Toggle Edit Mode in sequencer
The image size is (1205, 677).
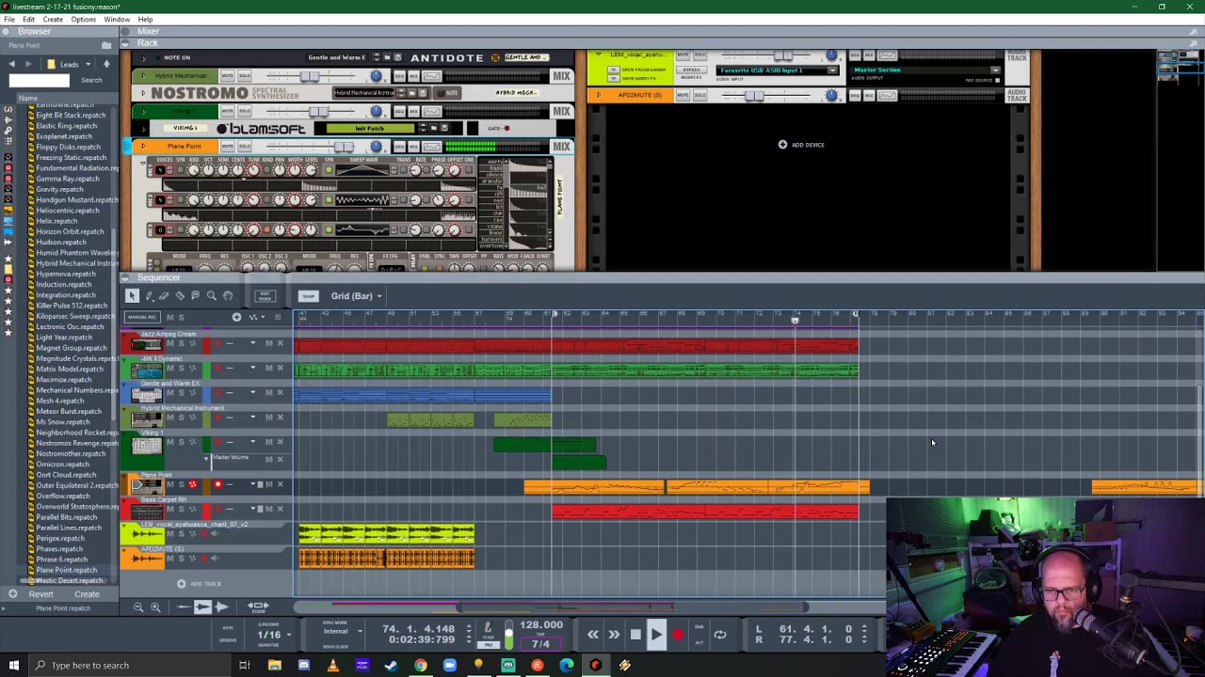point(265,296)
